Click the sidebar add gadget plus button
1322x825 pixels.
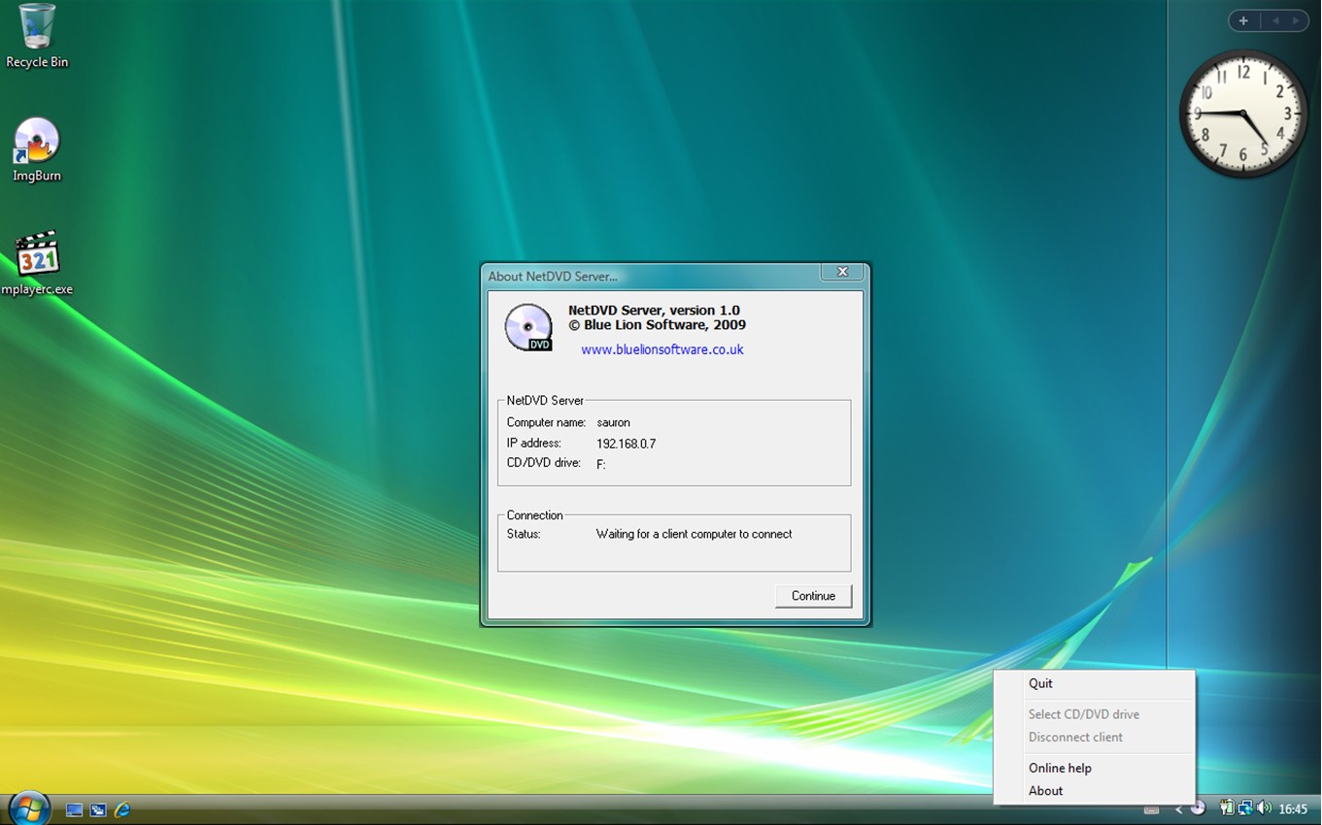click(x=1243, y=20)
